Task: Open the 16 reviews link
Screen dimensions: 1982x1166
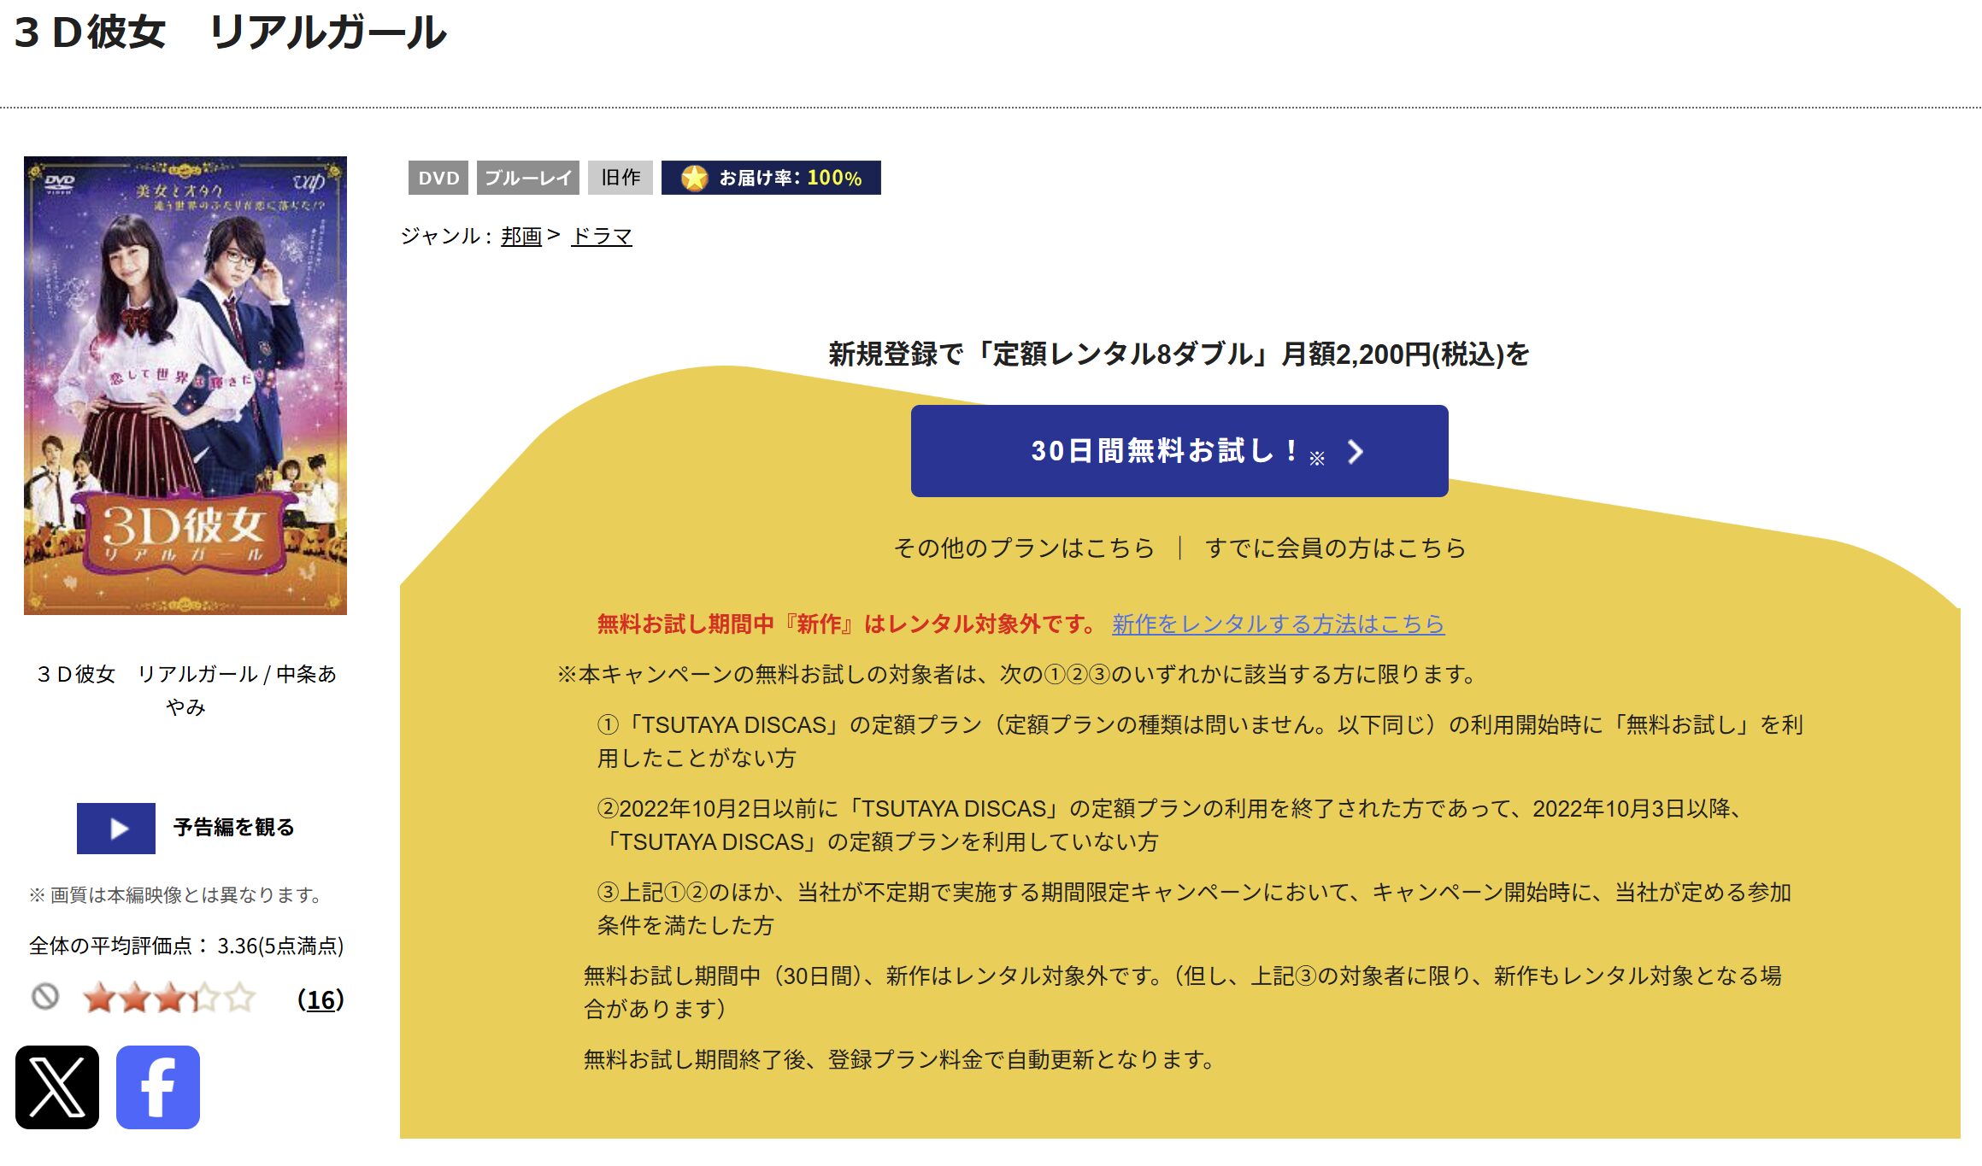Action: [321, 999]
